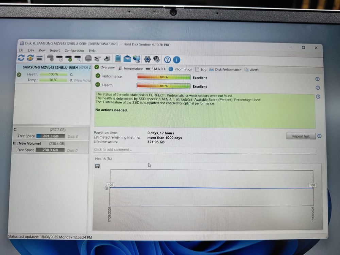Click the help icon beside Health row
This screenshot has width=340, height=255.
(318, 88)
